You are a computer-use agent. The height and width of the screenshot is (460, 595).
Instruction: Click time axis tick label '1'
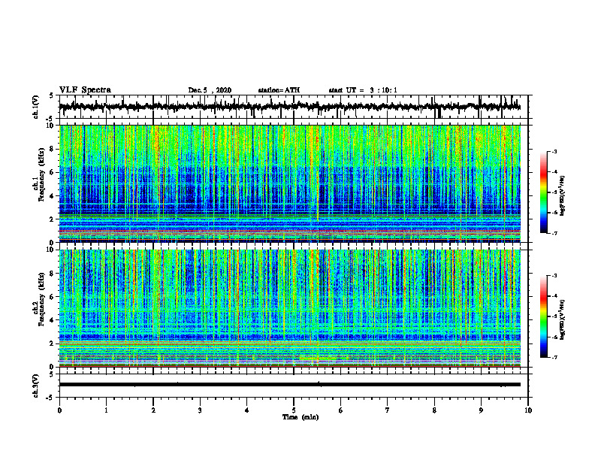click(x=106, y=410)
